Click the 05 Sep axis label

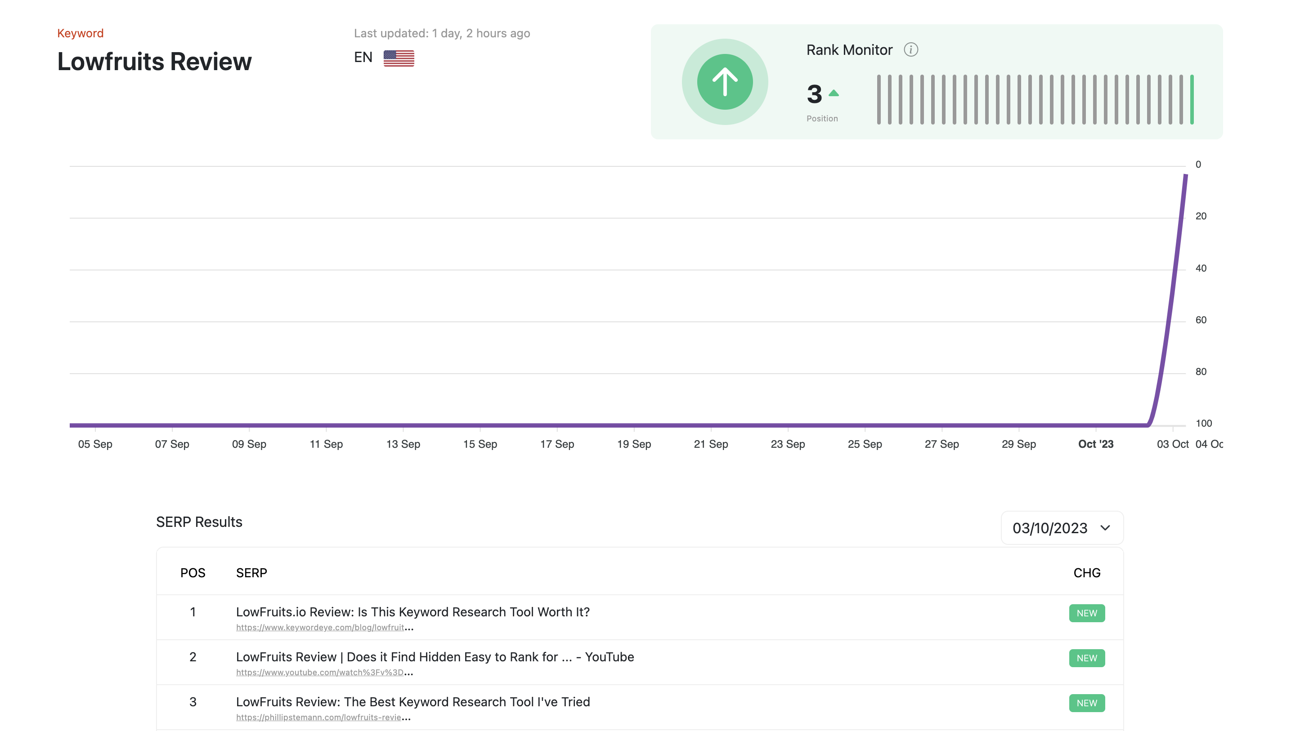[95, 444]
